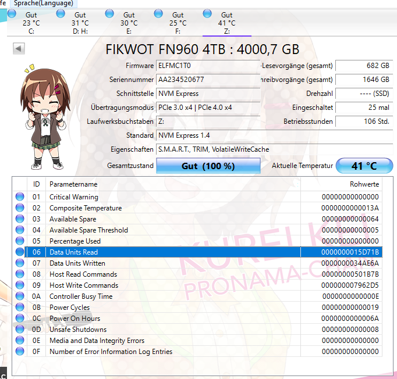
Task: Click the status orb of drive C:
Action: [x=12, y=13]
